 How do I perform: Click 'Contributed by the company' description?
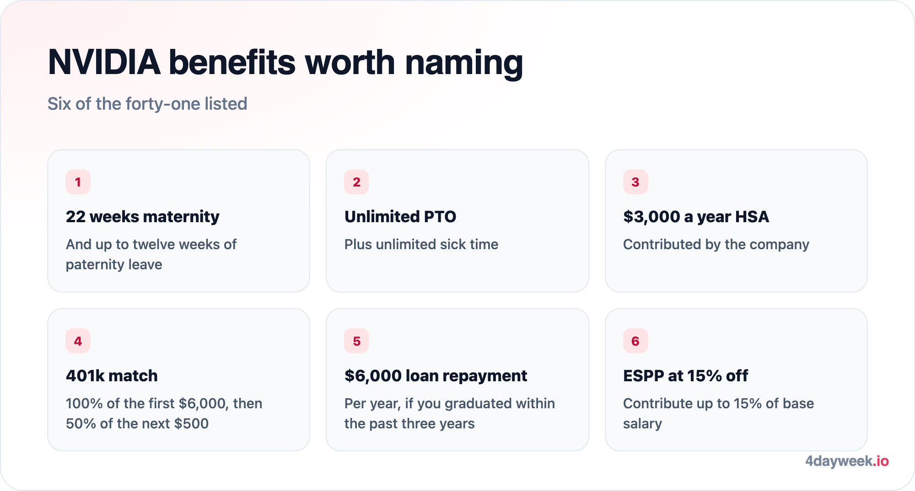pos(716,245)
